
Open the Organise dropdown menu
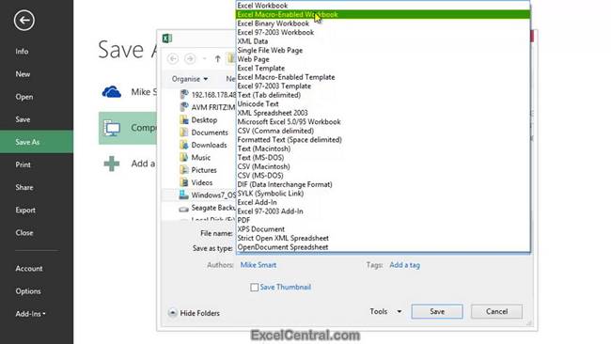tap(190, 79)
